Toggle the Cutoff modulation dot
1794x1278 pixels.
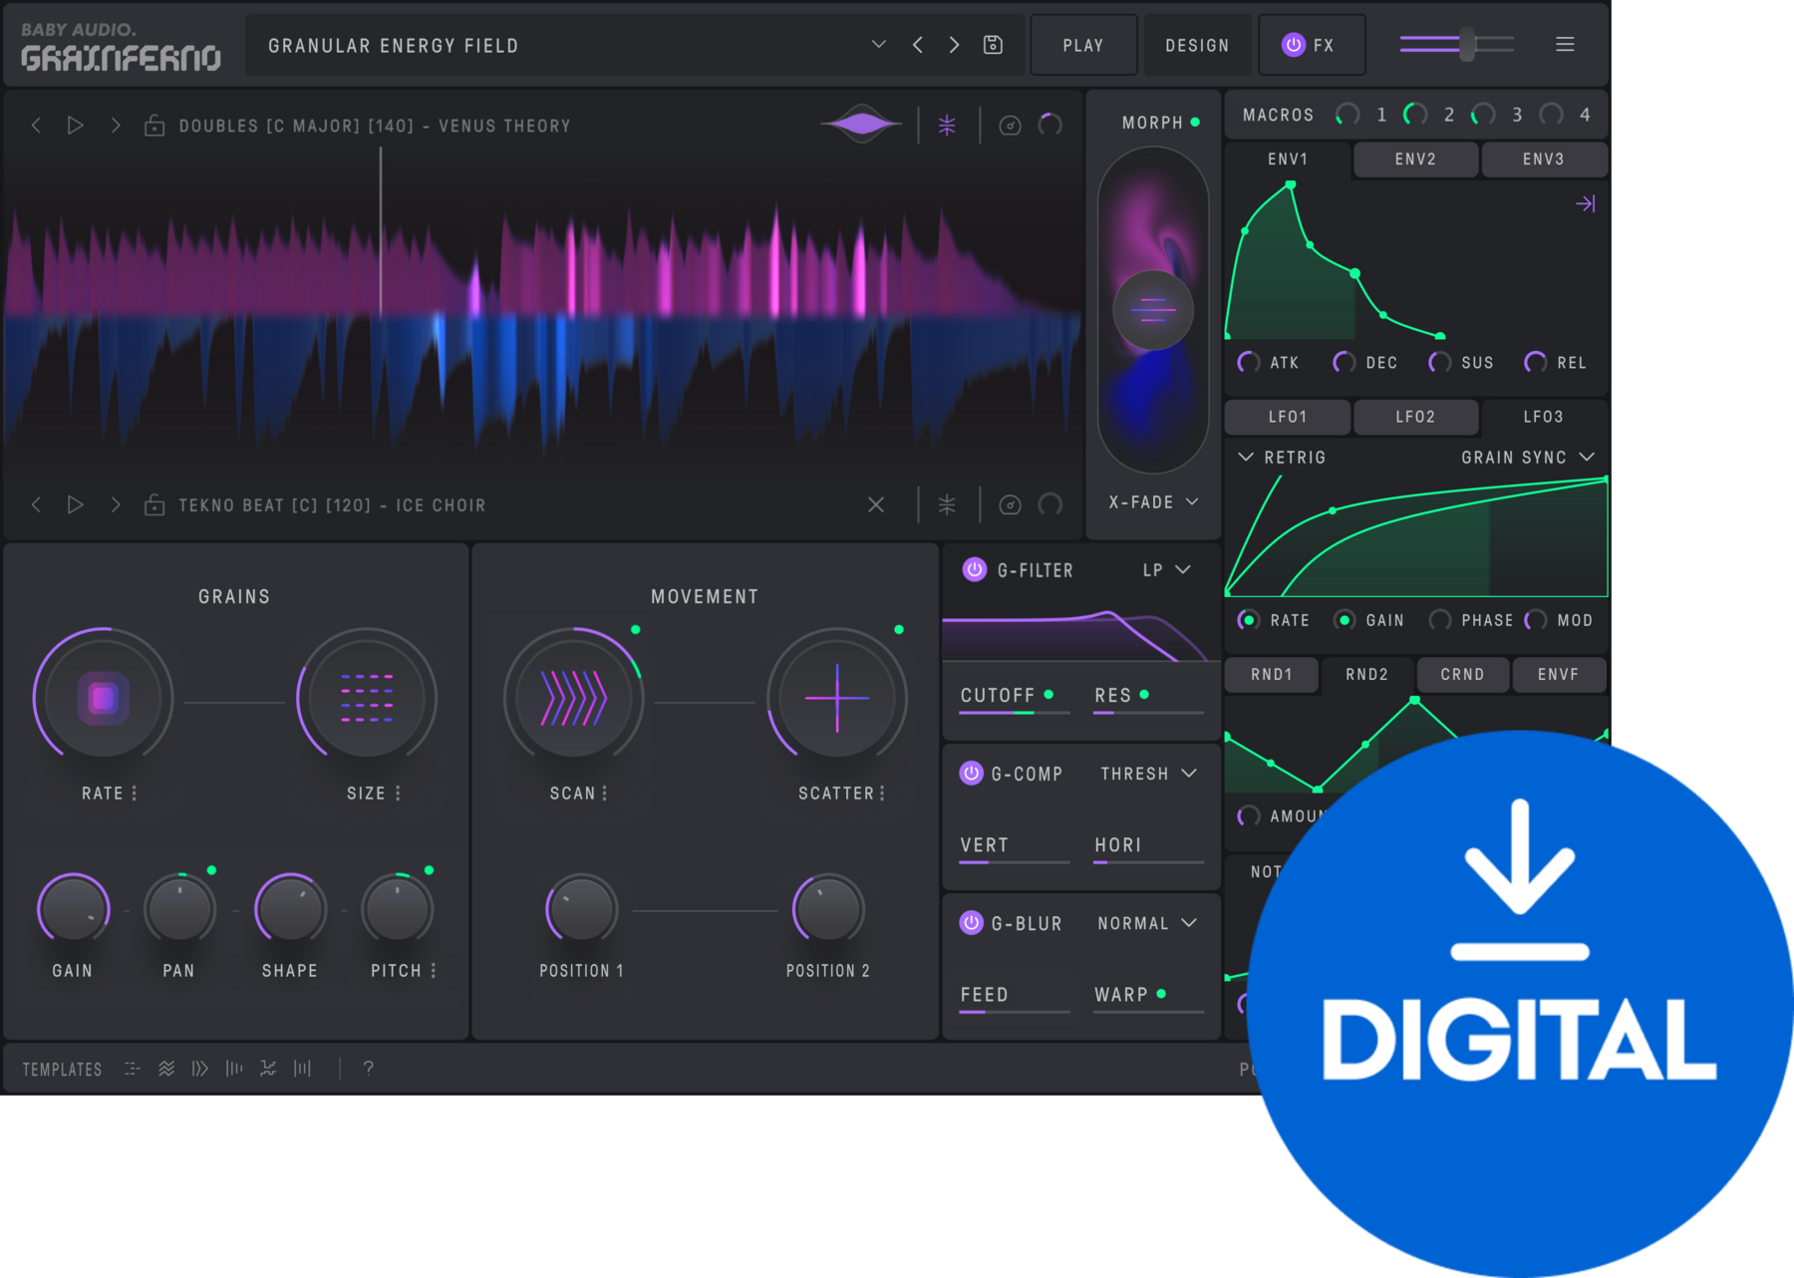coord(1048,694)
